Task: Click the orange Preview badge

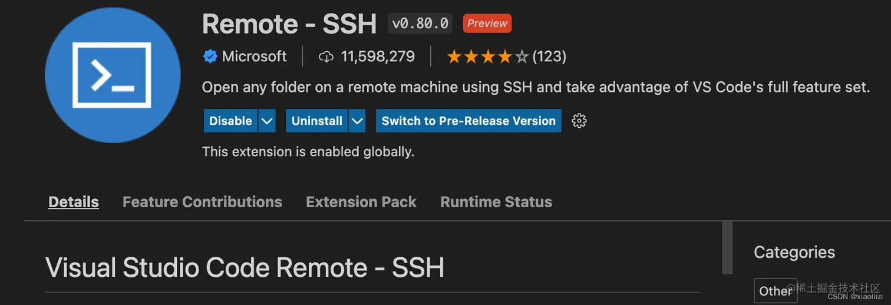Action: pyautogui.click(x=487, y=24)
